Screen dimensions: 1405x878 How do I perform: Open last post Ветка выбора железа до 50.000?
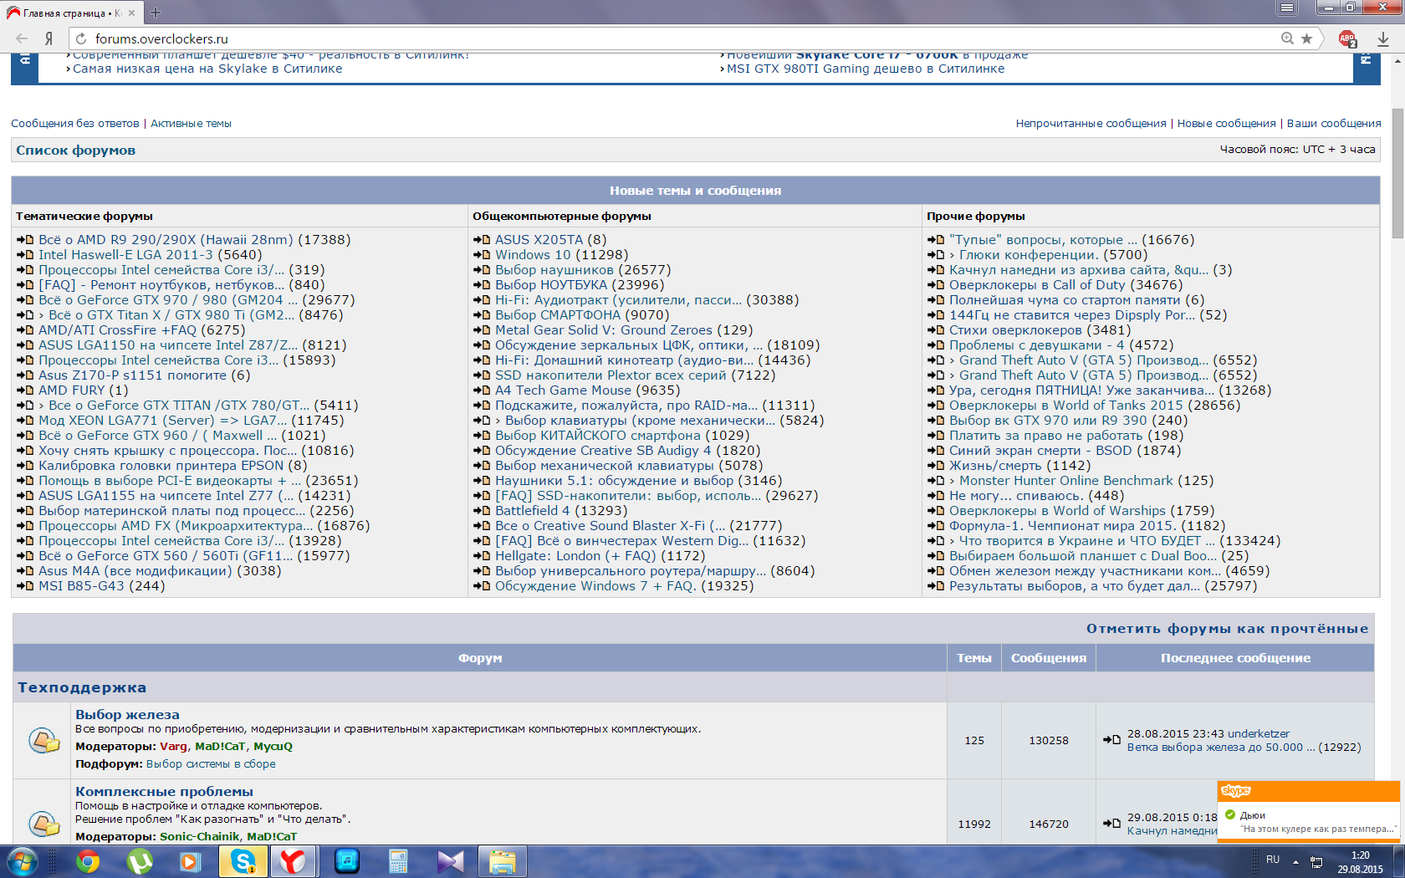pyautogui.click(x=1221, y=748)
